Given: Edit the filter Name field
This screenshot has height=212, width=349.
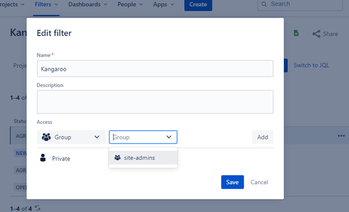Looking at the screenshot, I should click(x=155, y=68).
